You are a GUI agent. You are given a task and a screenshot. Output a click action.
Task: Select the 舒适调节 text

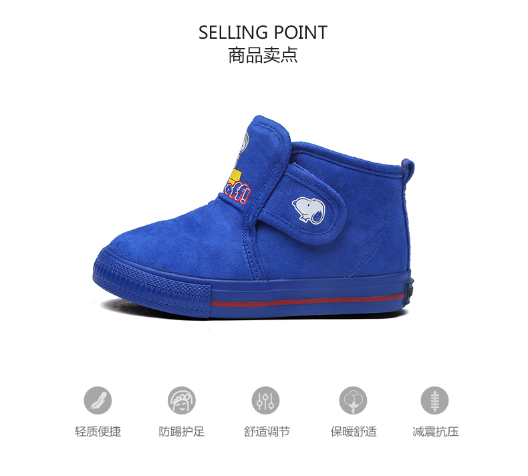pos(267,431)
